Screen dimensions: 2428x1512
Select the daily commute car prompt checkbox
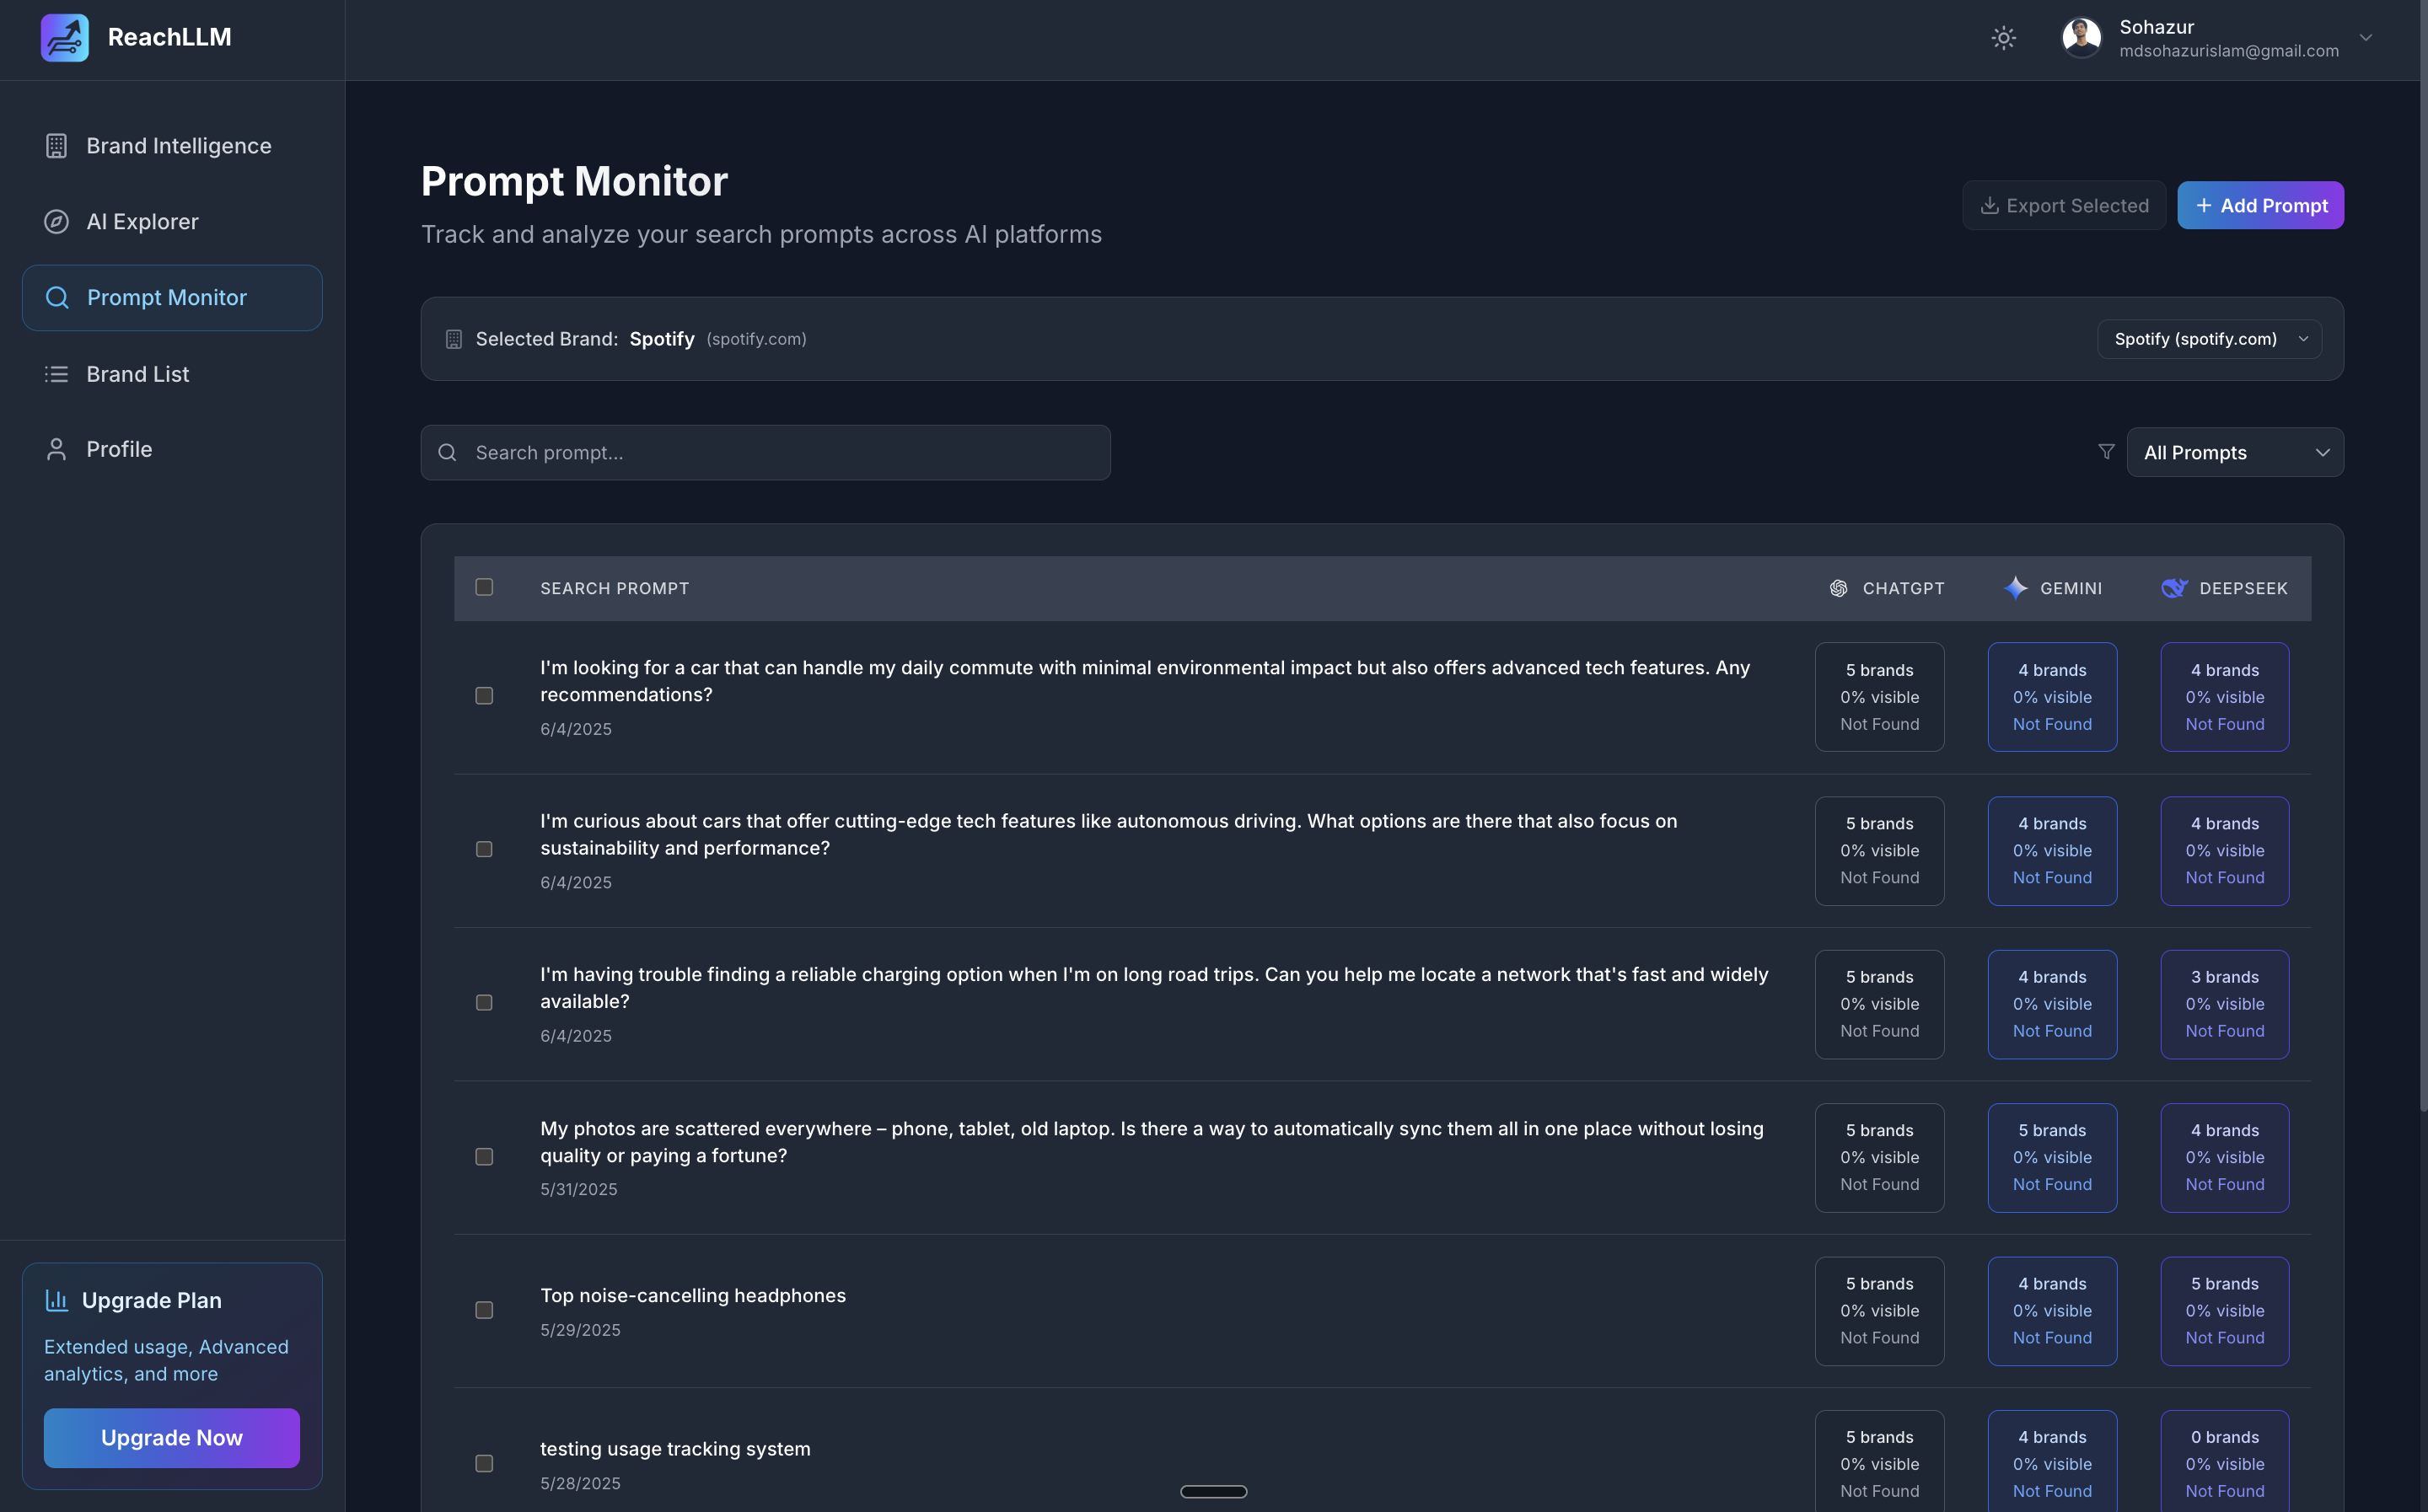tap(484, 696)
